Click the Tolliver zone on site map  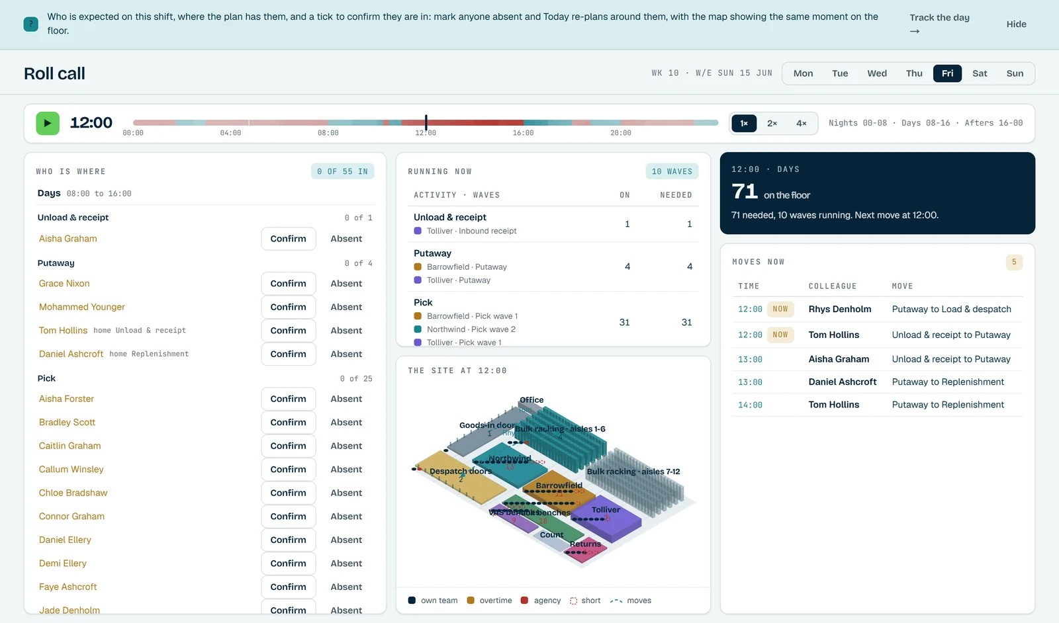608,519
